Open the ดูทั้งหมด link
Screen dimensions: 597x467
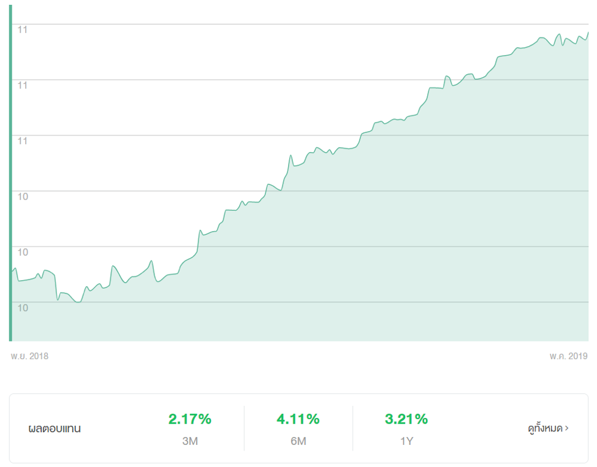click(545, 428)
